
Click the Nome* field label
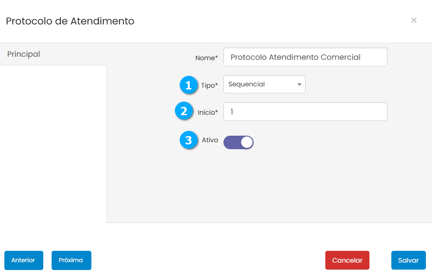point(206,58)
